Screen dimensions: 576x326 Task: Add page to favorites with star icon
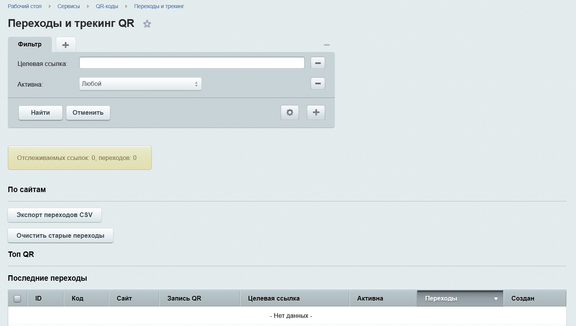point(147,24)
